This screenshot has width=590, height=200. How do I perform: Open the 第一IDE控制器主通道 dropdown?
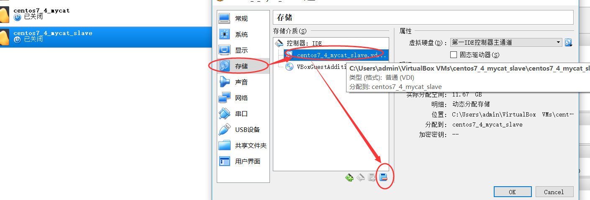click(506, 42)
